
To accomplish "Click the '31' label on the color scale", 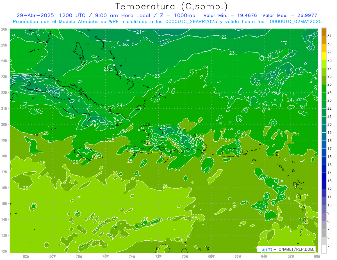I will [329, 36].
